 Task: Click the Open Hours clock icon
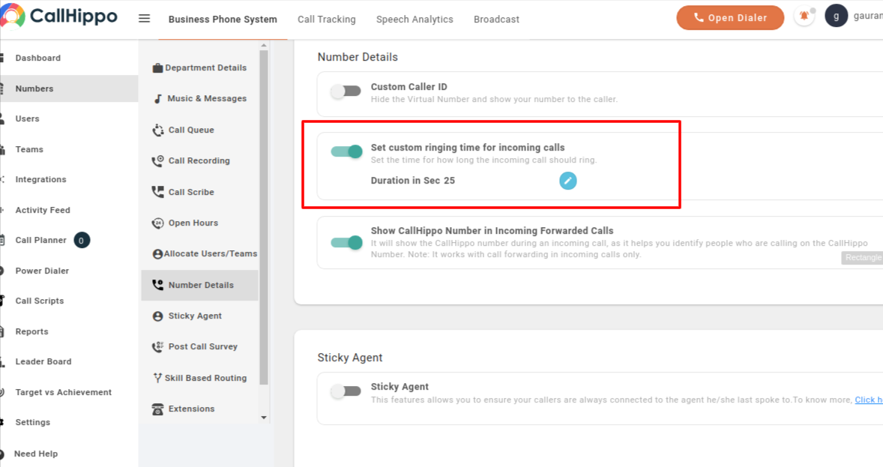157,223
